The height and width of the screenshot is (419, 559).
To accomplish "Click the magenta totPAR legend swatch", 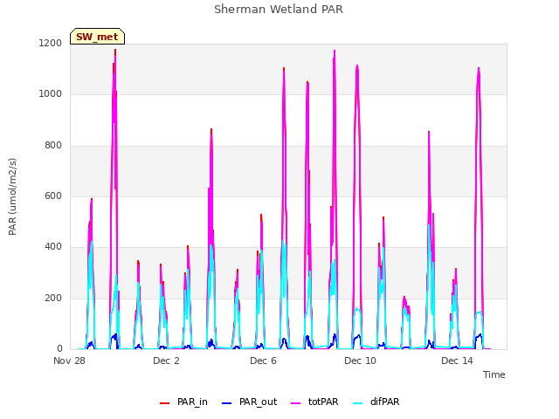I will [295, 403].
